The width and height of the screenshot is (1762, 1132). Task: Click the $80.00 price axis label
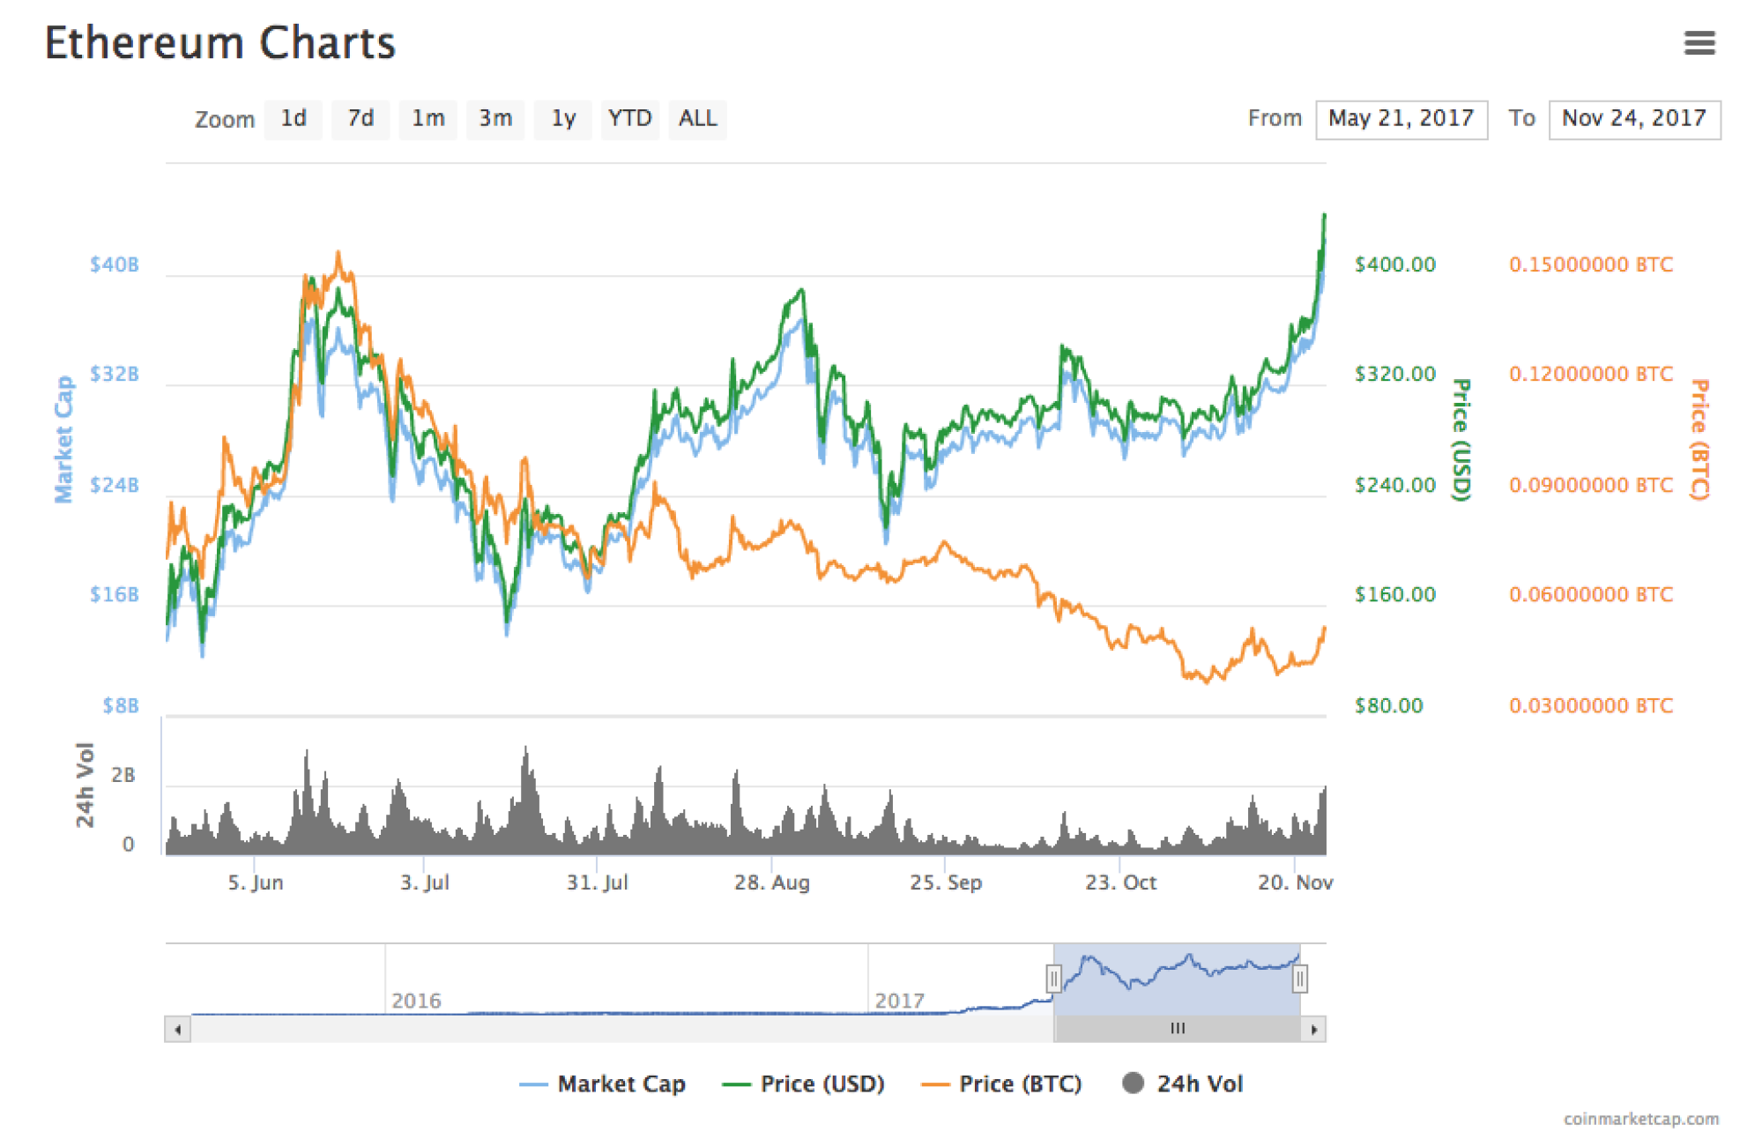coord(1389,705)
